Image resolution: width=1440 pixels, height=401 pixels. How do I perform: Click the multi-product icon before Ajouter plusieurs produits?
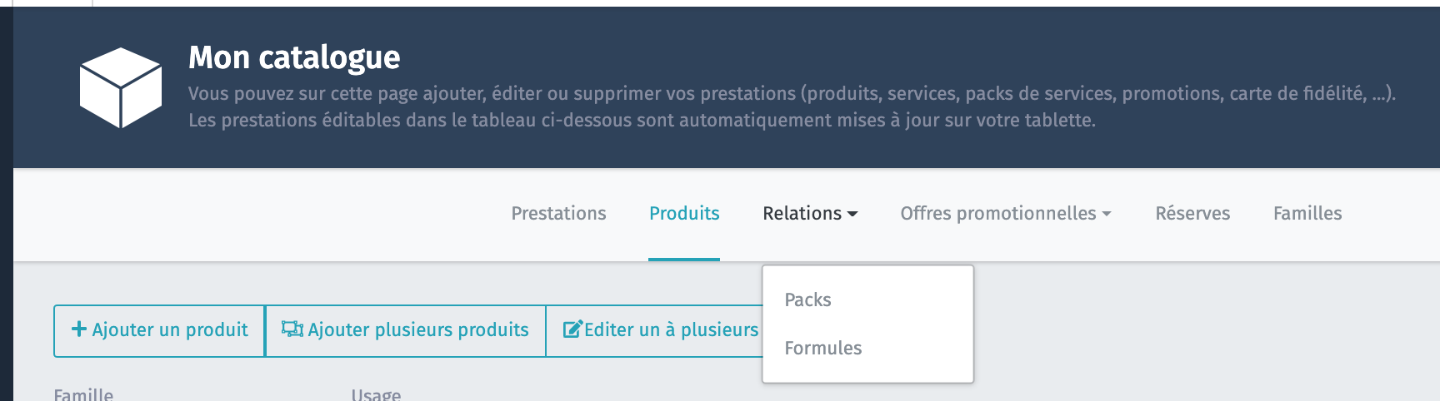pyautogui.click(x=292, y=329)
